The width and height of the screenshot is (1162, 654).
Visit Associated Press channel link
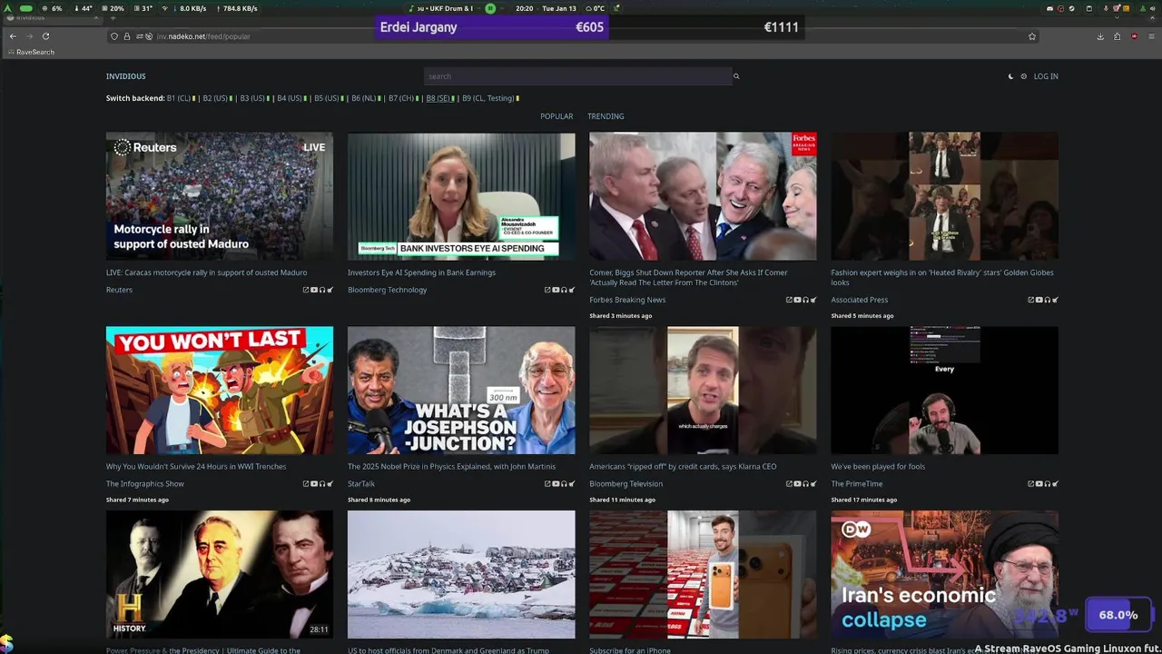[x=859, y=300]
